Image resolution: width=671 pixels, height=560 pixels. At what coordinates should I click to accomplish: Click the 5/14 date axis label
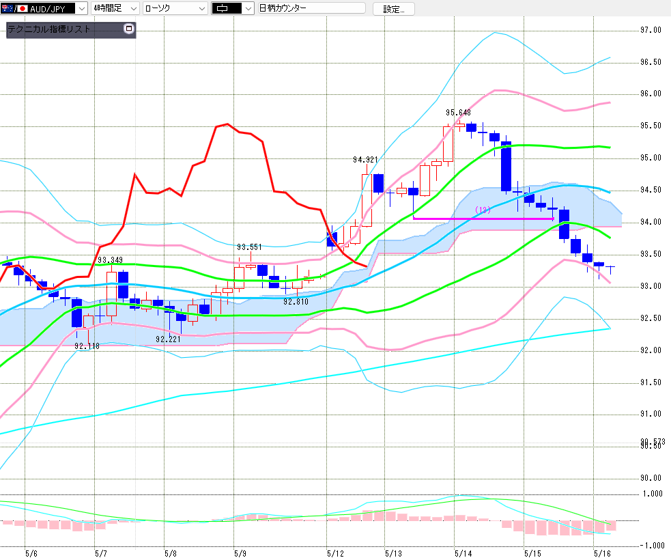click(x=463, y=554)
